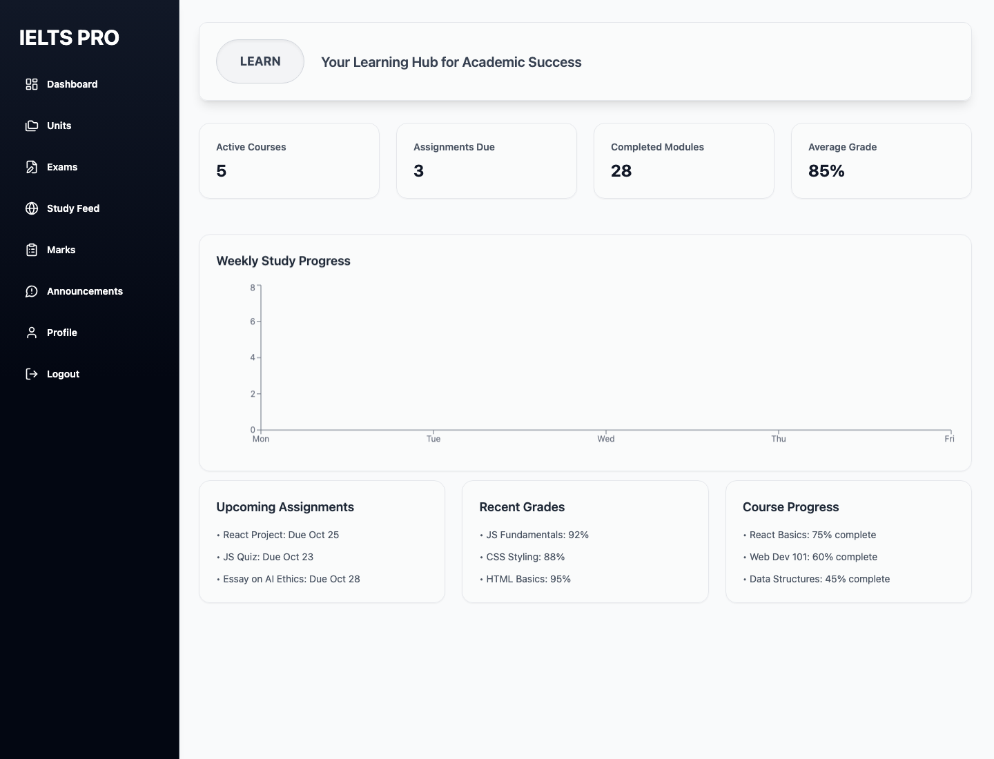Click the Thu label on chart axis

point(779,439)
